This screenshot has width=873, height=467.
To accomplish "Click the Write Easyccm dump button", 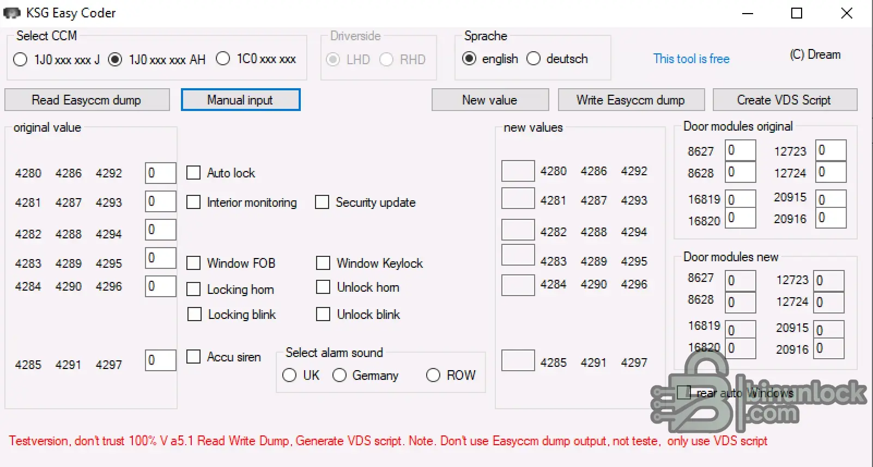I will coord(631,100).
